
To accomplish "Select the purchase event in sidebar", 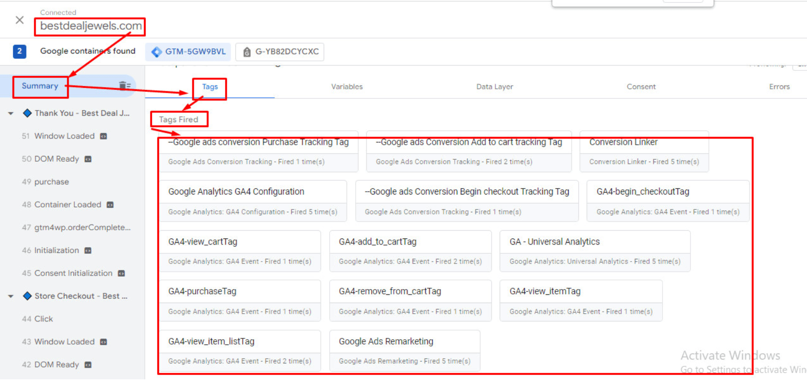I will coord(52,182).
